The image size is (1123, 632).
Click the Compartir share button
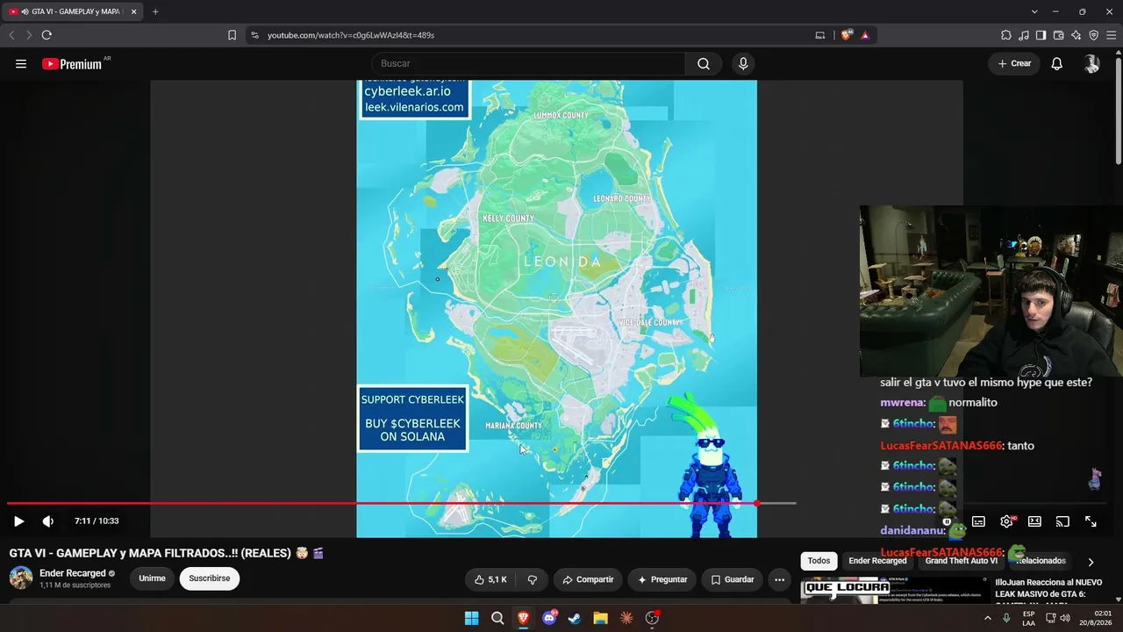[x=588, y=579]
